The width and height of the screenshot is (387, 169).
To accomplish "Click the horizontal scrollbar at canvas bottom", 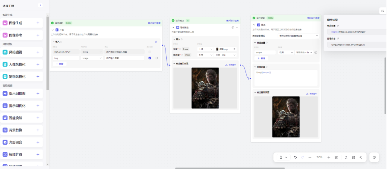I will coord(230,168).
